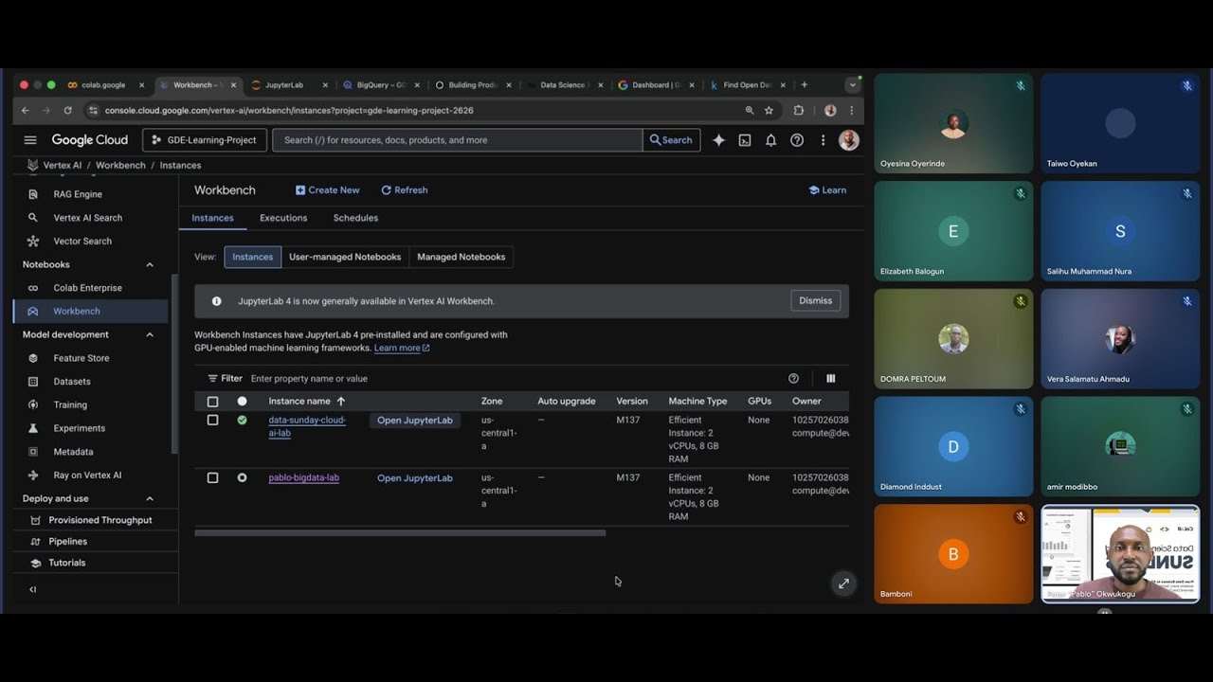Click Vertex AI Search magnifier icon
Screen dimensions: 1213x682
tap(33, 218)
